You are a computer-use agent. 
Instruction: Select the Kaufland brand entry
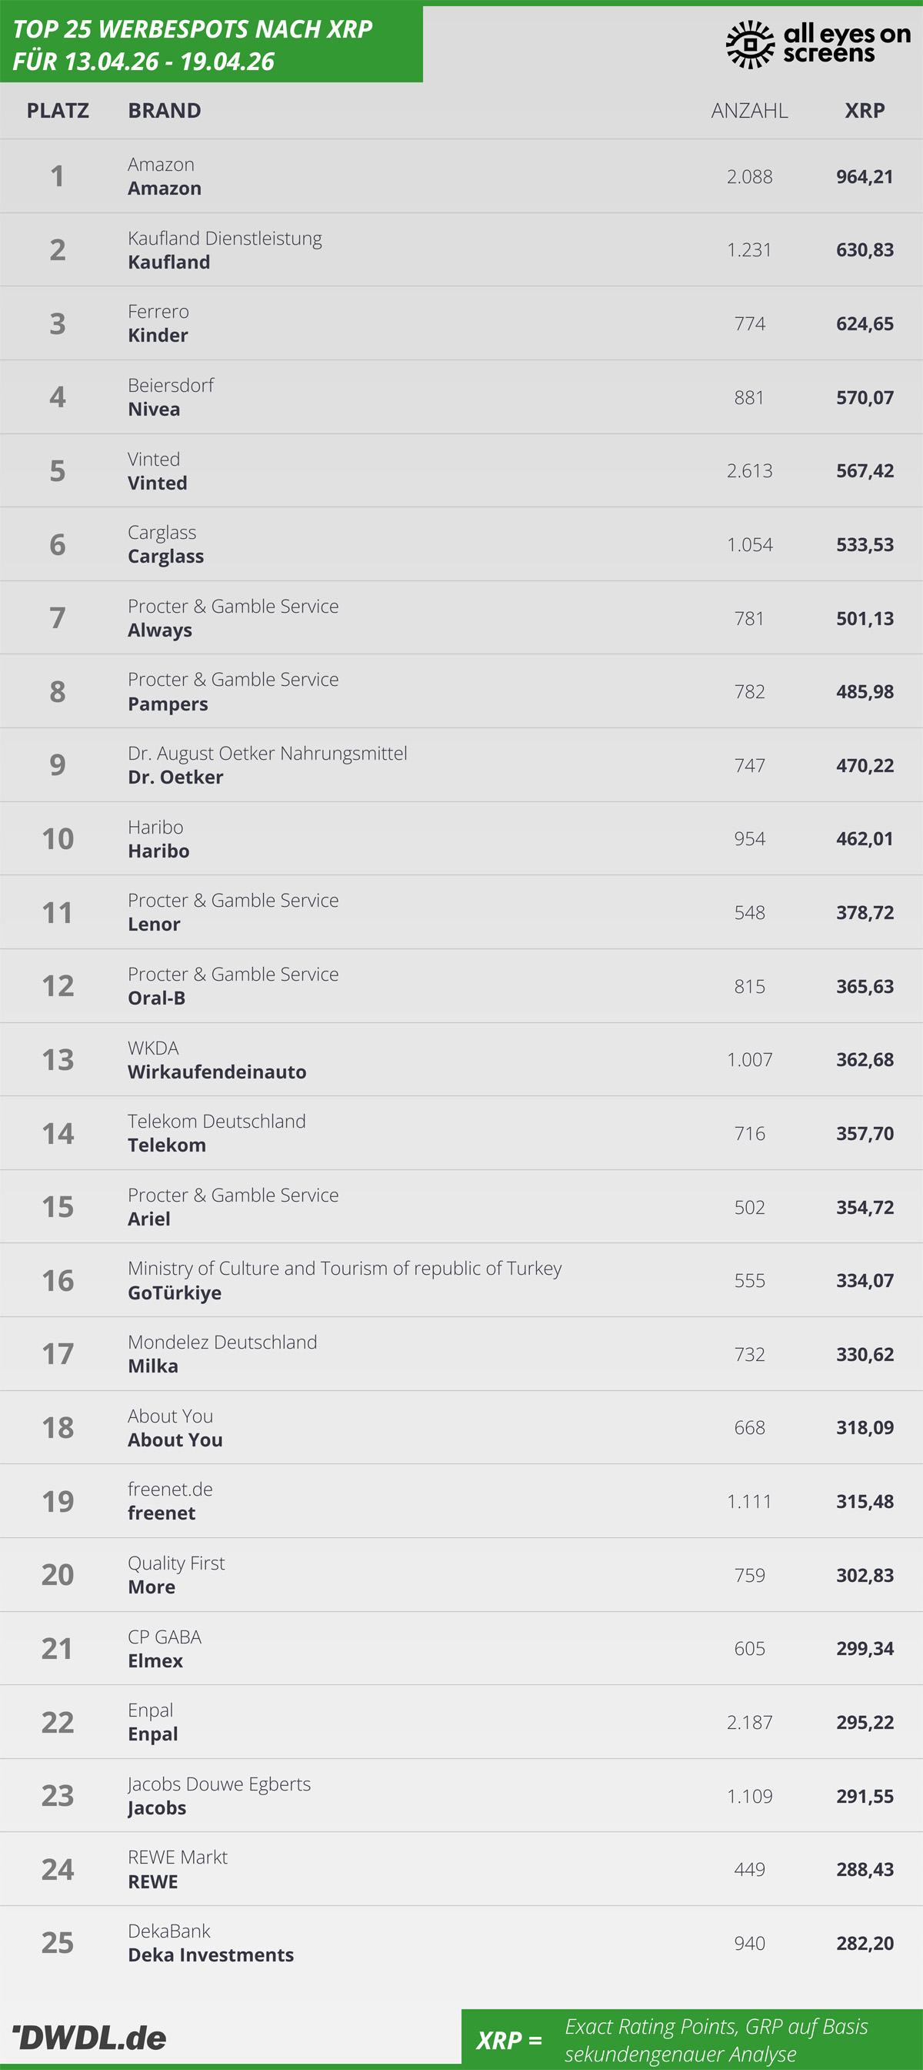[168, 263]
